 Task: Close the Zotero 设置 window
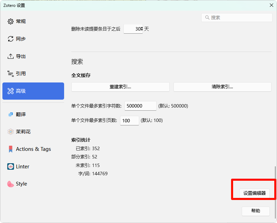click(x=272, y=5)
